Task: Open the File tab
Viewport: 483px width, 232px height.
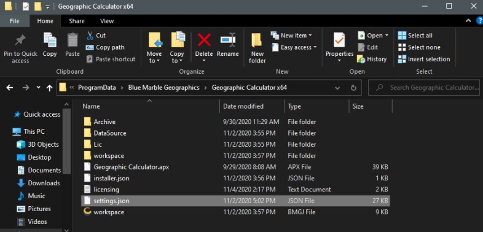Action: tap(15, 21)
